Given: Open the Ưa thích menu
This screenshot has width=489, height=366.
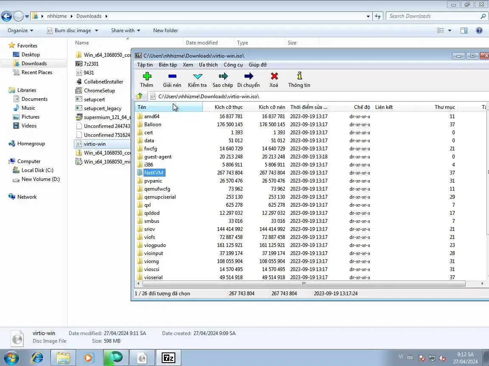Looking at the screenshot, I should click(208, 65).
